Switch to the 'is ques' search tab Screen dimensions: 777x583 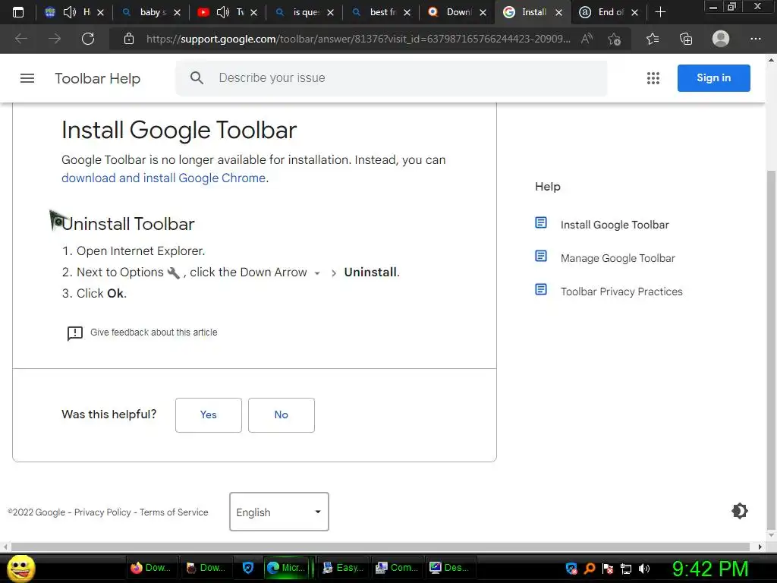[x=304, y=12]
